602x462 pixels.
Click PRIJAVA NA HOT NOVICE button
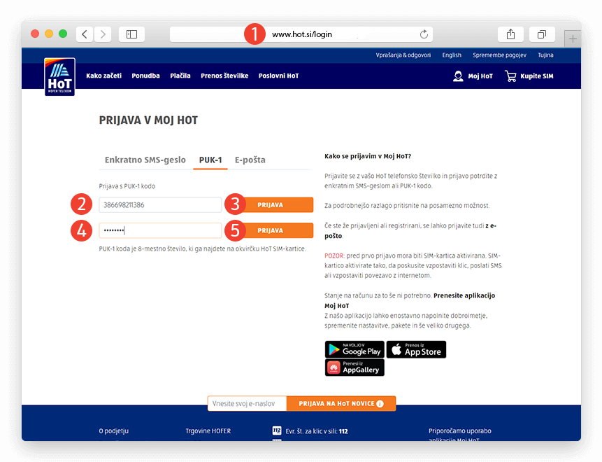point(341,404)
